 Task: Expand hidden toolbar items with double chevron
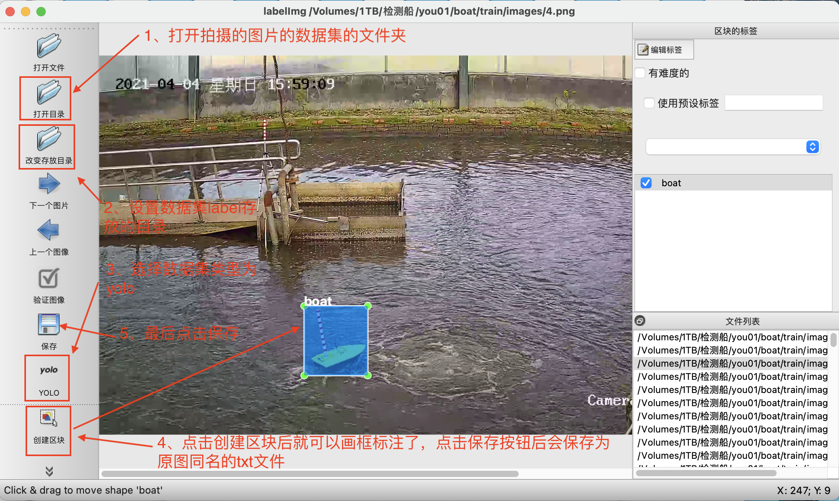49,471
